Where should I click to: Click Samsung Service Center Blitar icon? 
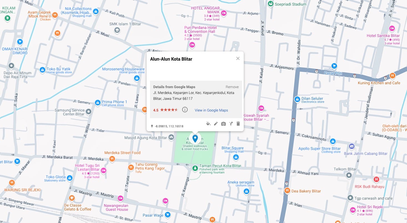[89, 112]
